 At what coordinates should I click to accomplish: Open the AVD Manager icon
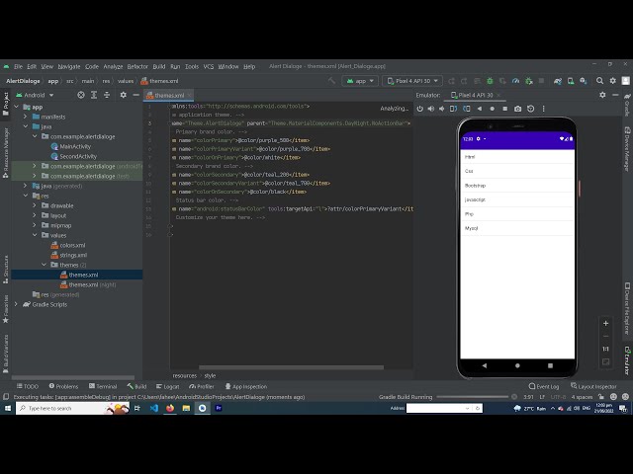(571, 81)
